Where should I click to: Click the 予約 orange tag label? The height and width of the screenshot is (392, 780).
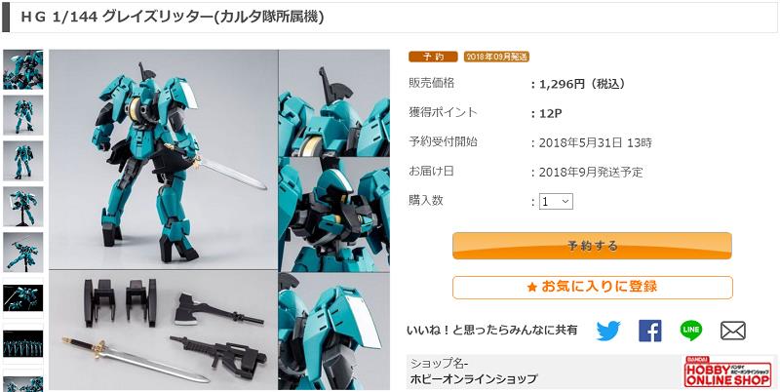click(x=433, y=57)
